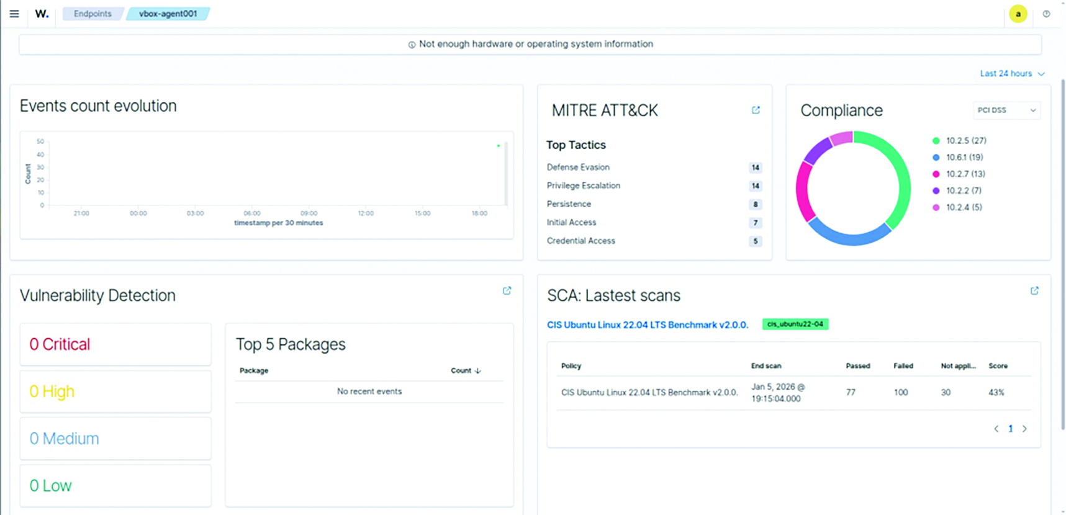Click the Defense Evasion tactic
Viewport: 1066px width, 515px height.
[x=578, y=168]
